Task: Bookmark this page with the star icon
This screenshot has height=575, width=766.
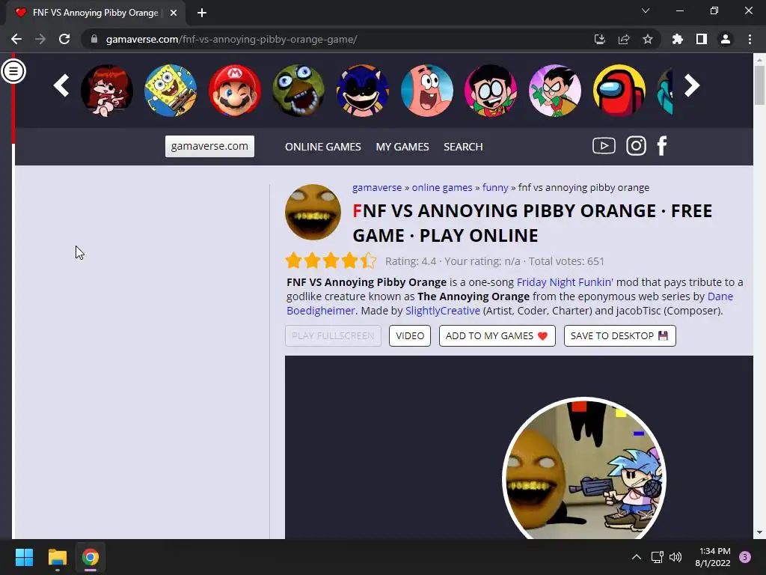Action: pyautogui.click(x=648, y=39)
